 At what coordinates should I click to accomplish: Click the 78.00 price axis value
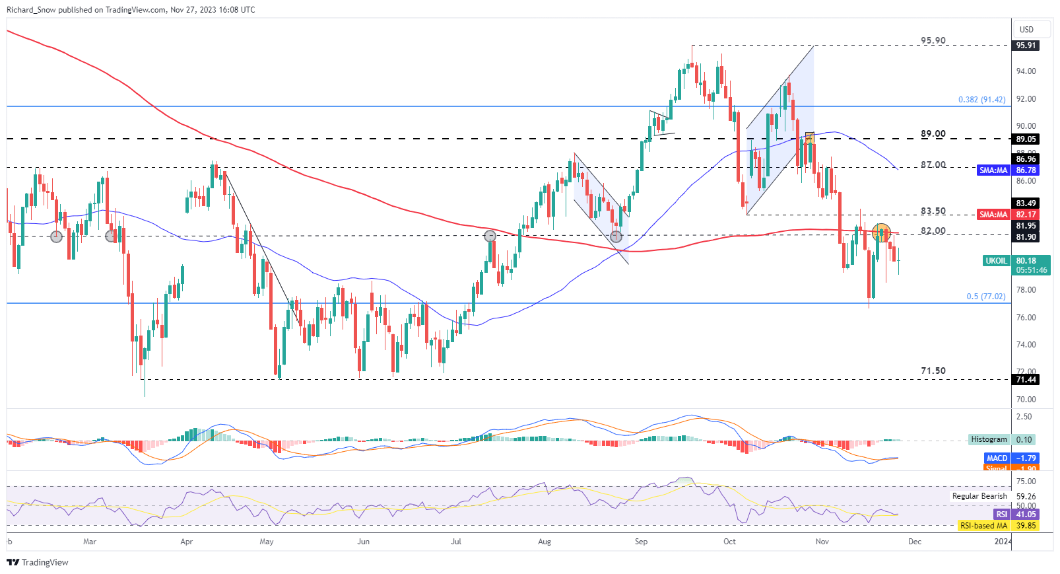pos(1026,290)
